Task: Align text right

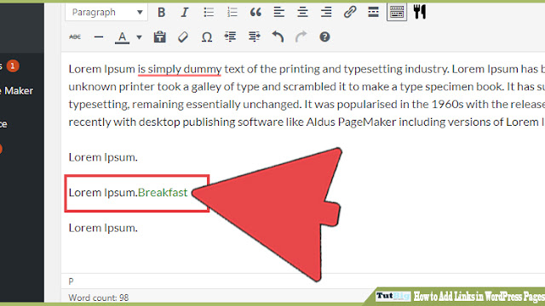Action: click(326, 13)
